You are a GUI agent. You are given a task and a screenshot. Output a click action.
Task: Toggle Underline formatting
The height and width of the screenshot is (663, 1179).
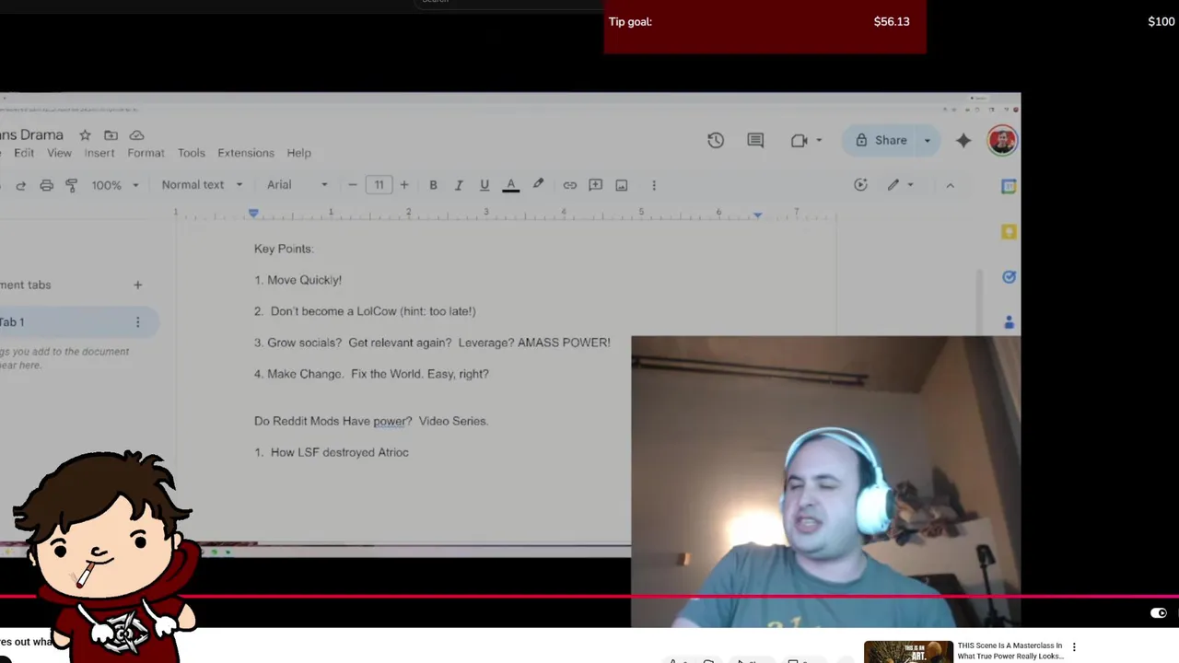484,185
